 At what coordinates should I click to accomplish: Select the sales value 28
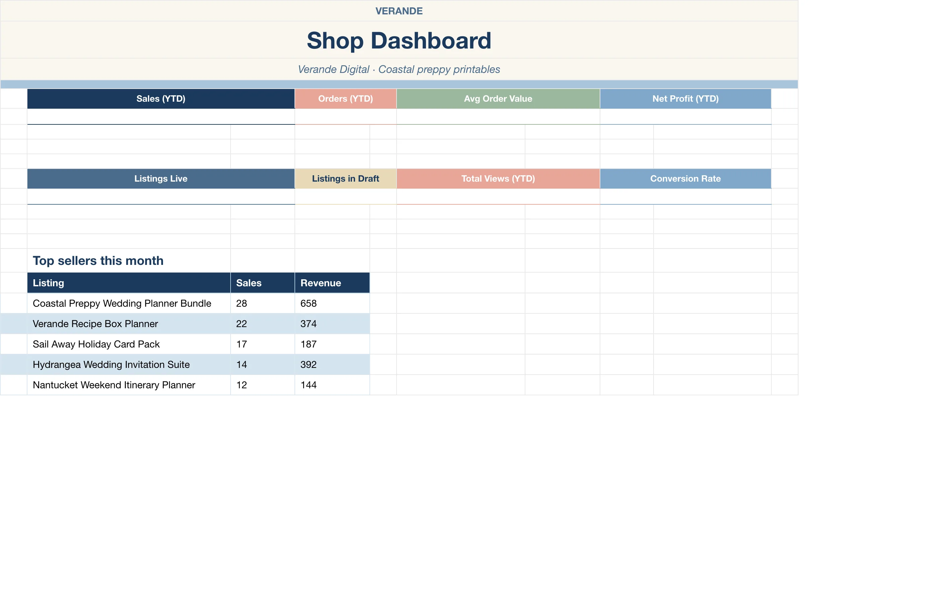pyautogui.click(x=262, y=303)
